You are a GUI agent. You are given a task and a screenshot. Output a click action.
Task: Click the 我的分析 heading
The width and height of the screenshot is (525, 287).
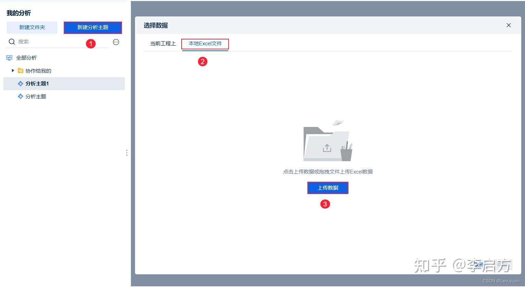[19, 13]
